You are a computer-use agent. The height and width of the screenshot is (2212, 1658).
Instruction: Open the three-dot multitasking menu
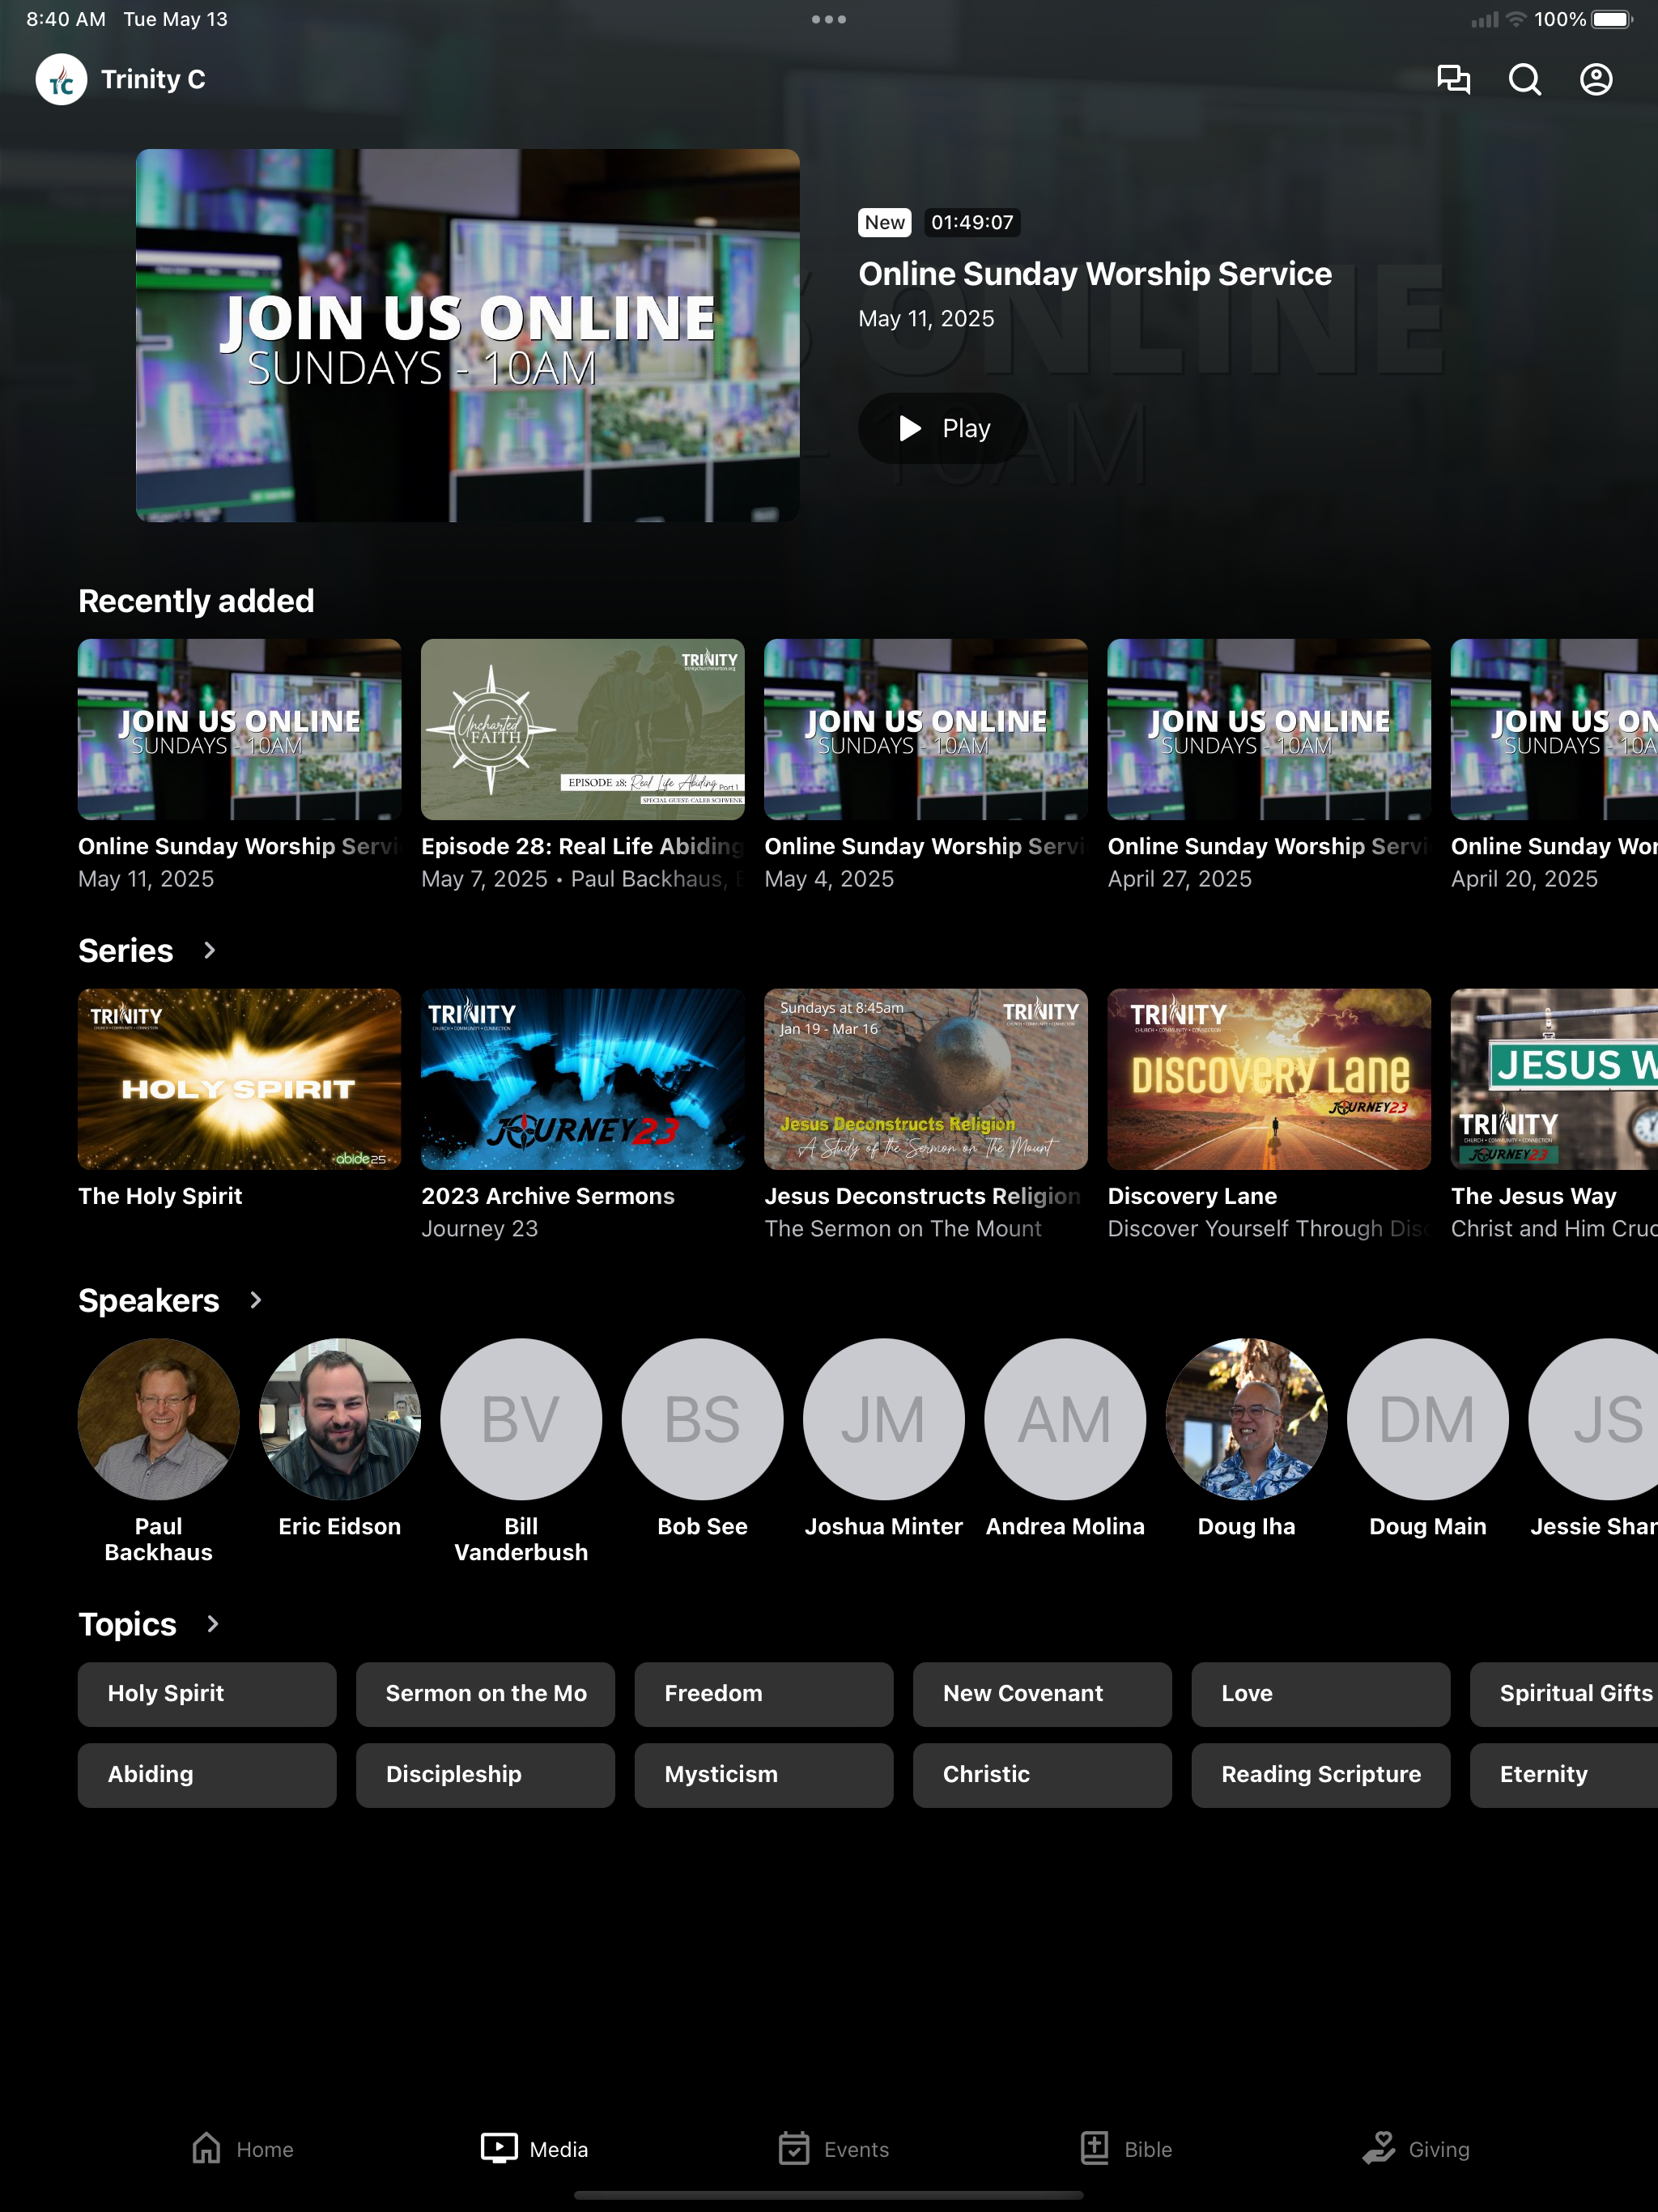click(829, 19)
